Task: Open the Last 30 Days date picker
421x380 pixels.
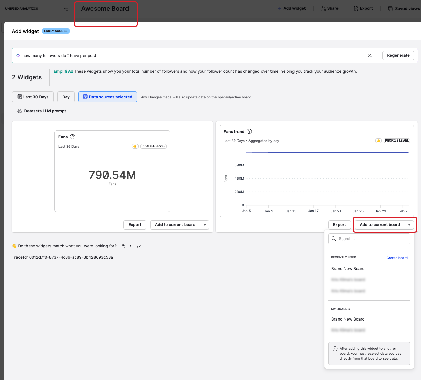Action: [33, 97]
